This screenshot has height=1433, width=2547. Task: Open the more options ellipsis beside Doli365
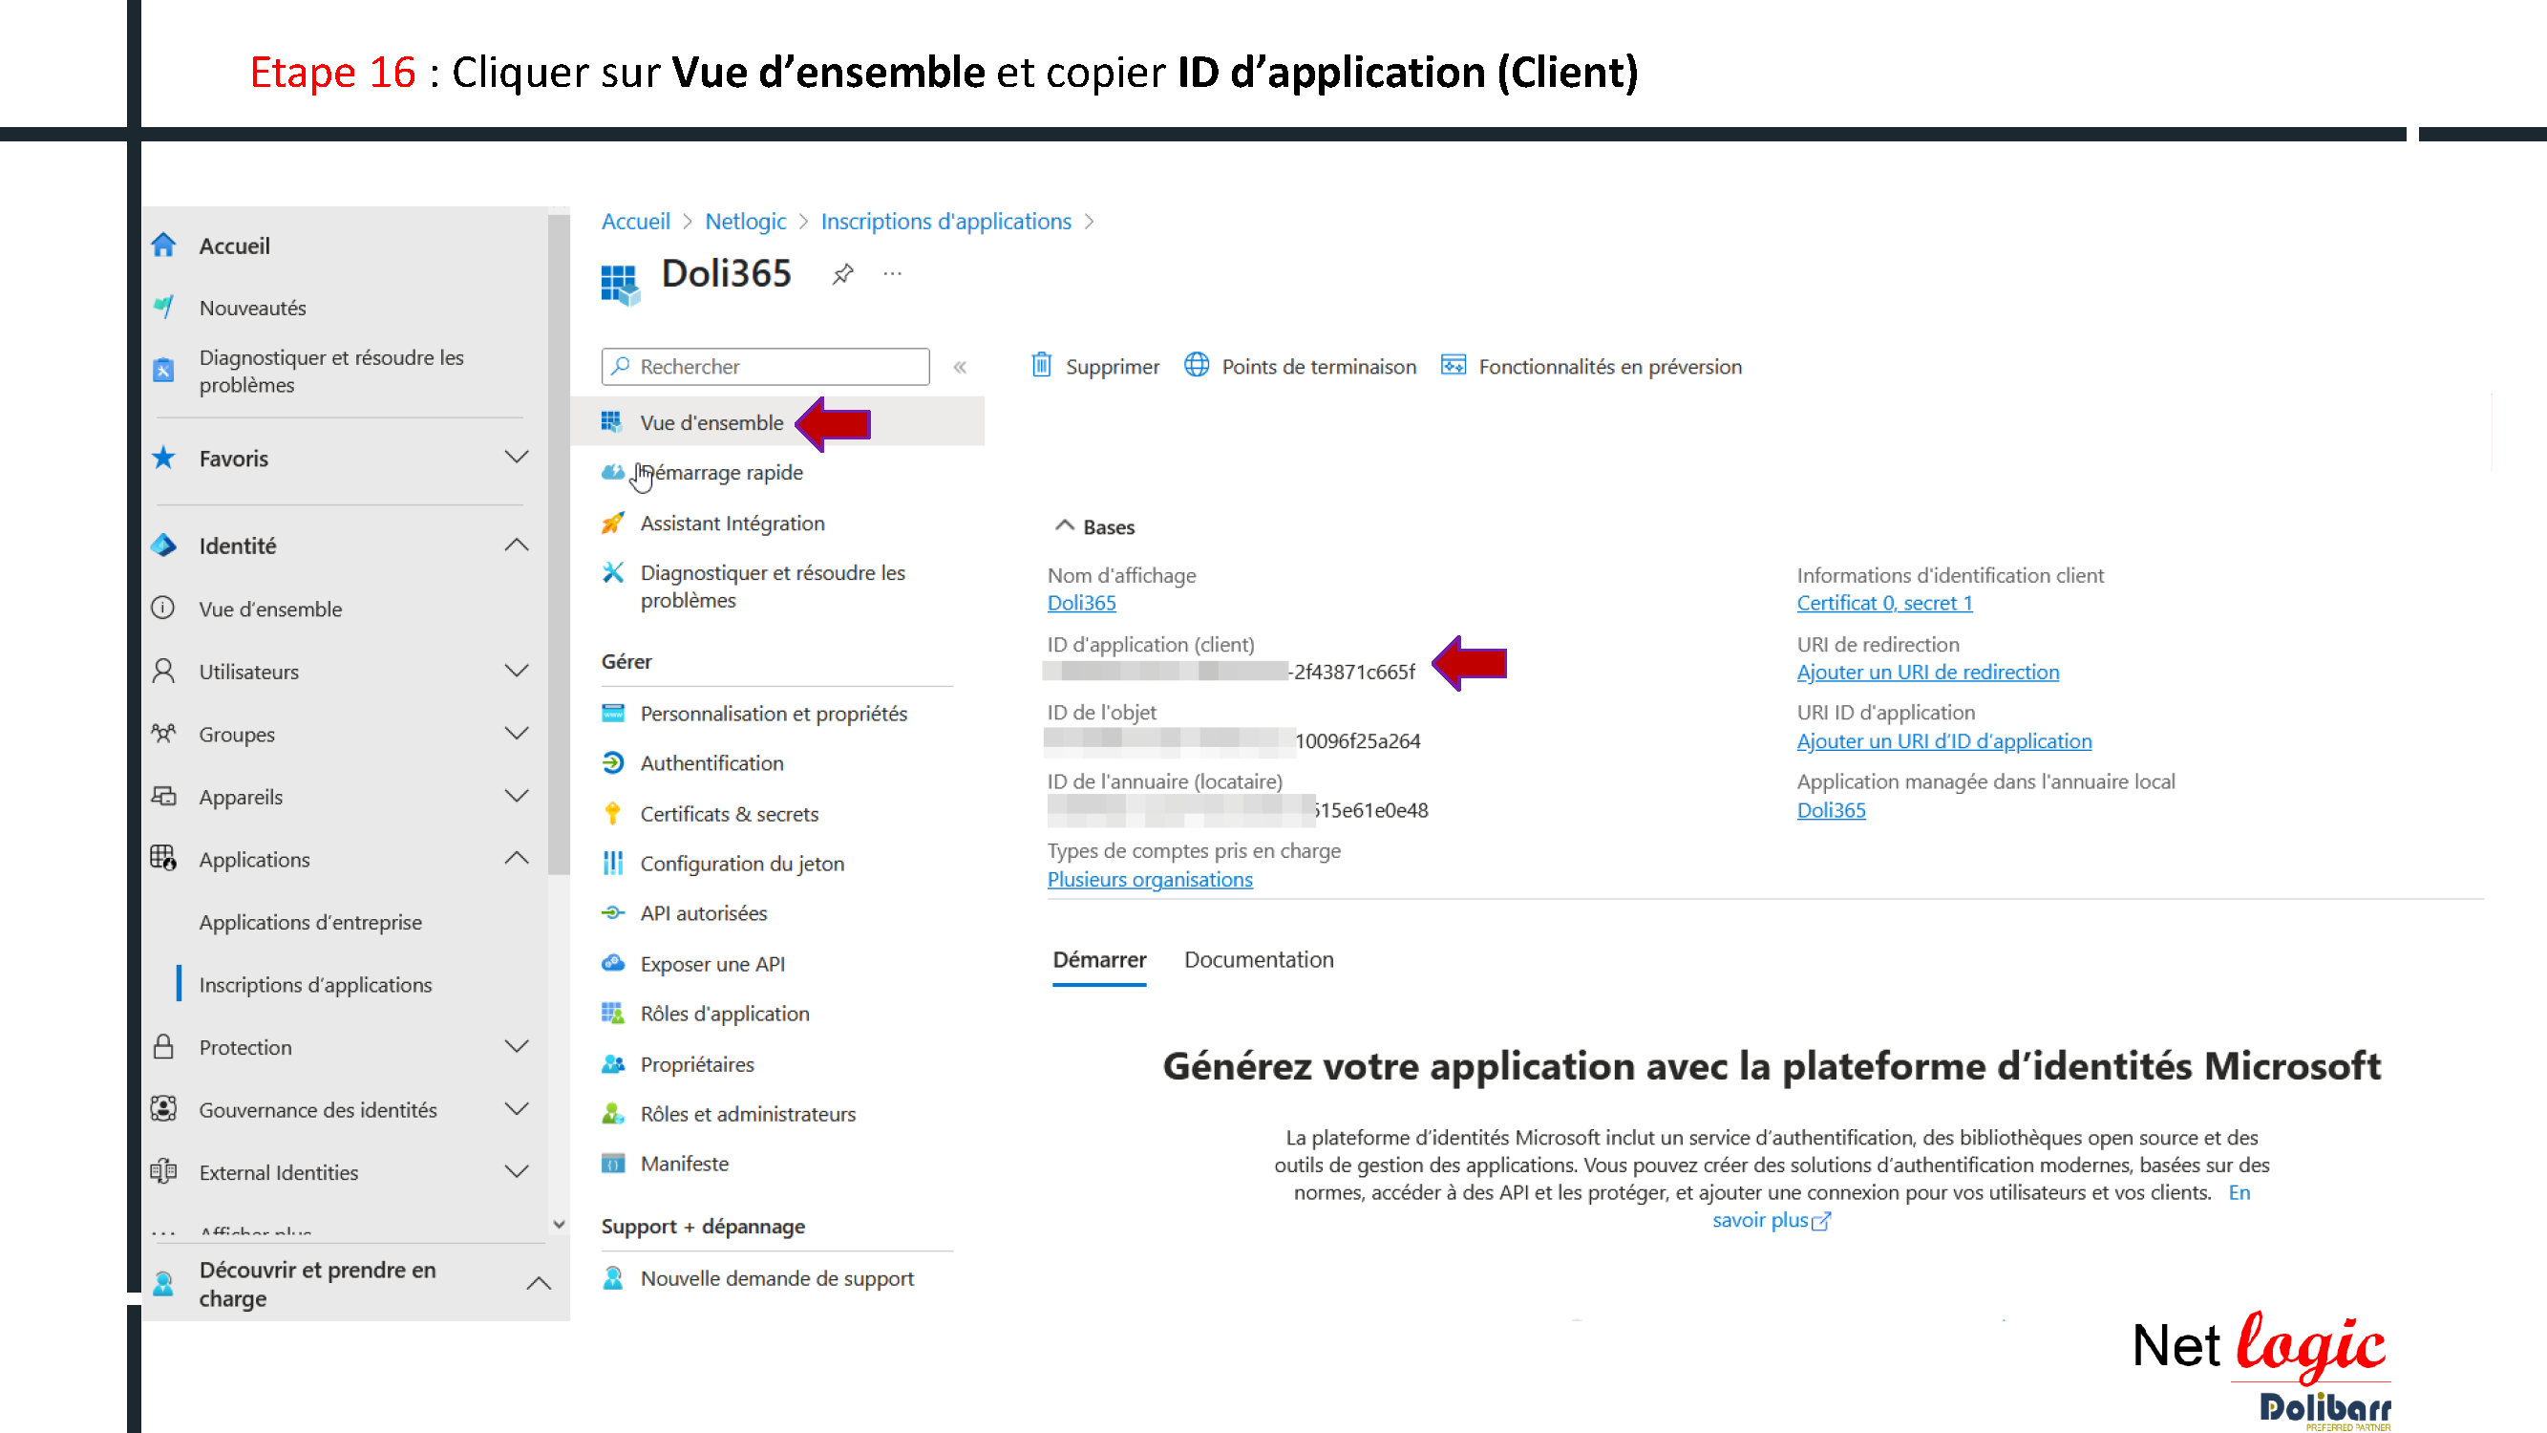(893, 274)
